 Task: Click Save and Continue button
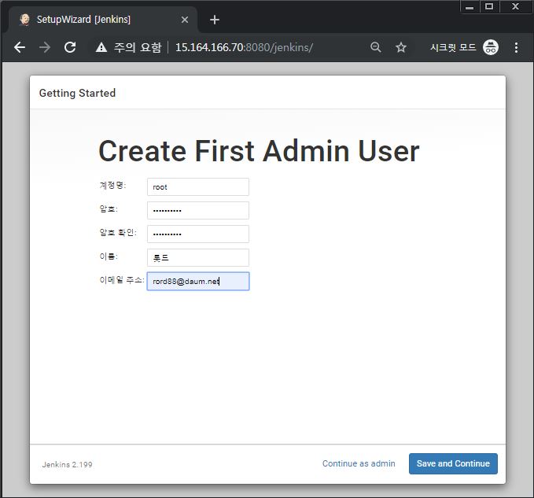coord(453,463)
